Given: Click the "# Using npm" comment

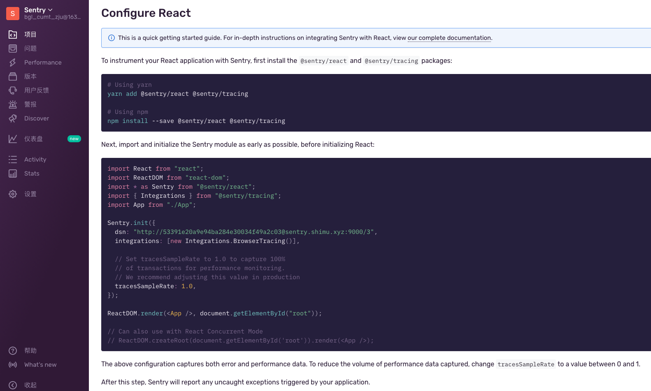Looking at the screenshot, I should pos(128,112).
